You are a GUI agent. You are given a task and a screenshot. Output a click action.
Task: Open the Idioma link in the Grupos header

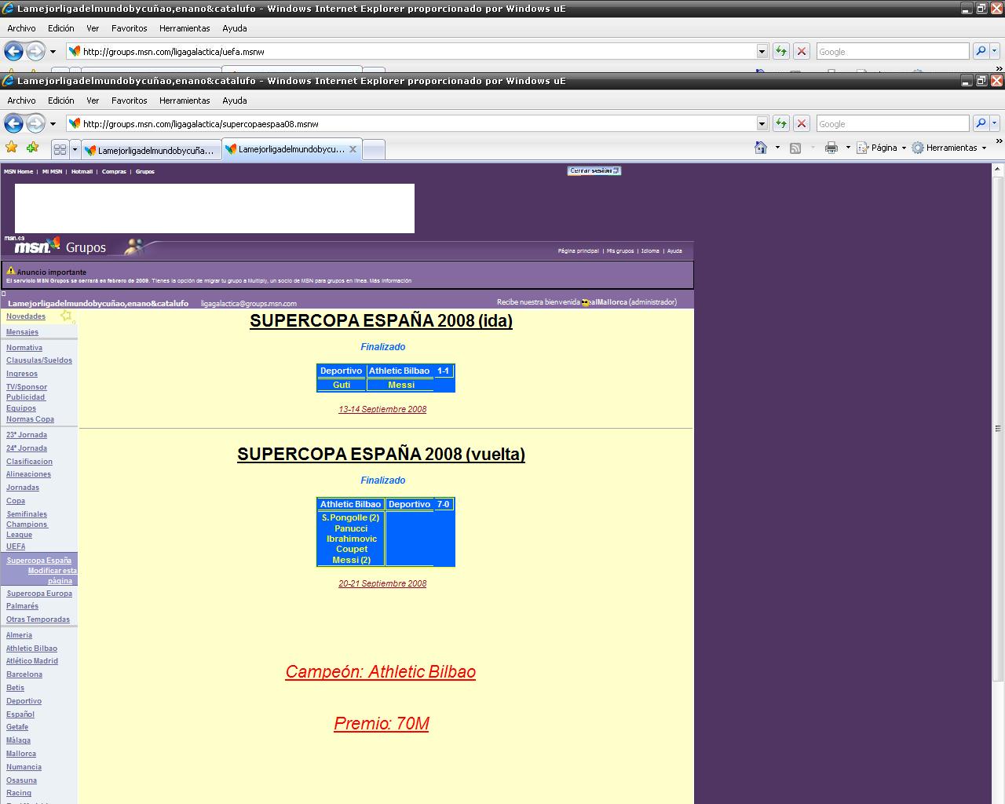(650, 251)
